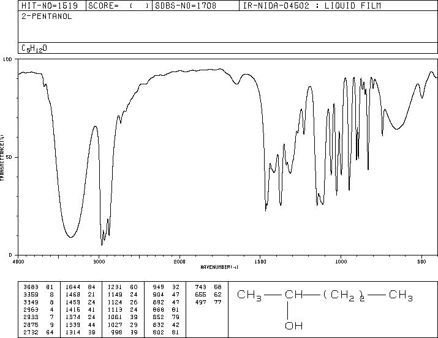
Task: Select peak table entry 1149
Action: (x=115, y=295)
